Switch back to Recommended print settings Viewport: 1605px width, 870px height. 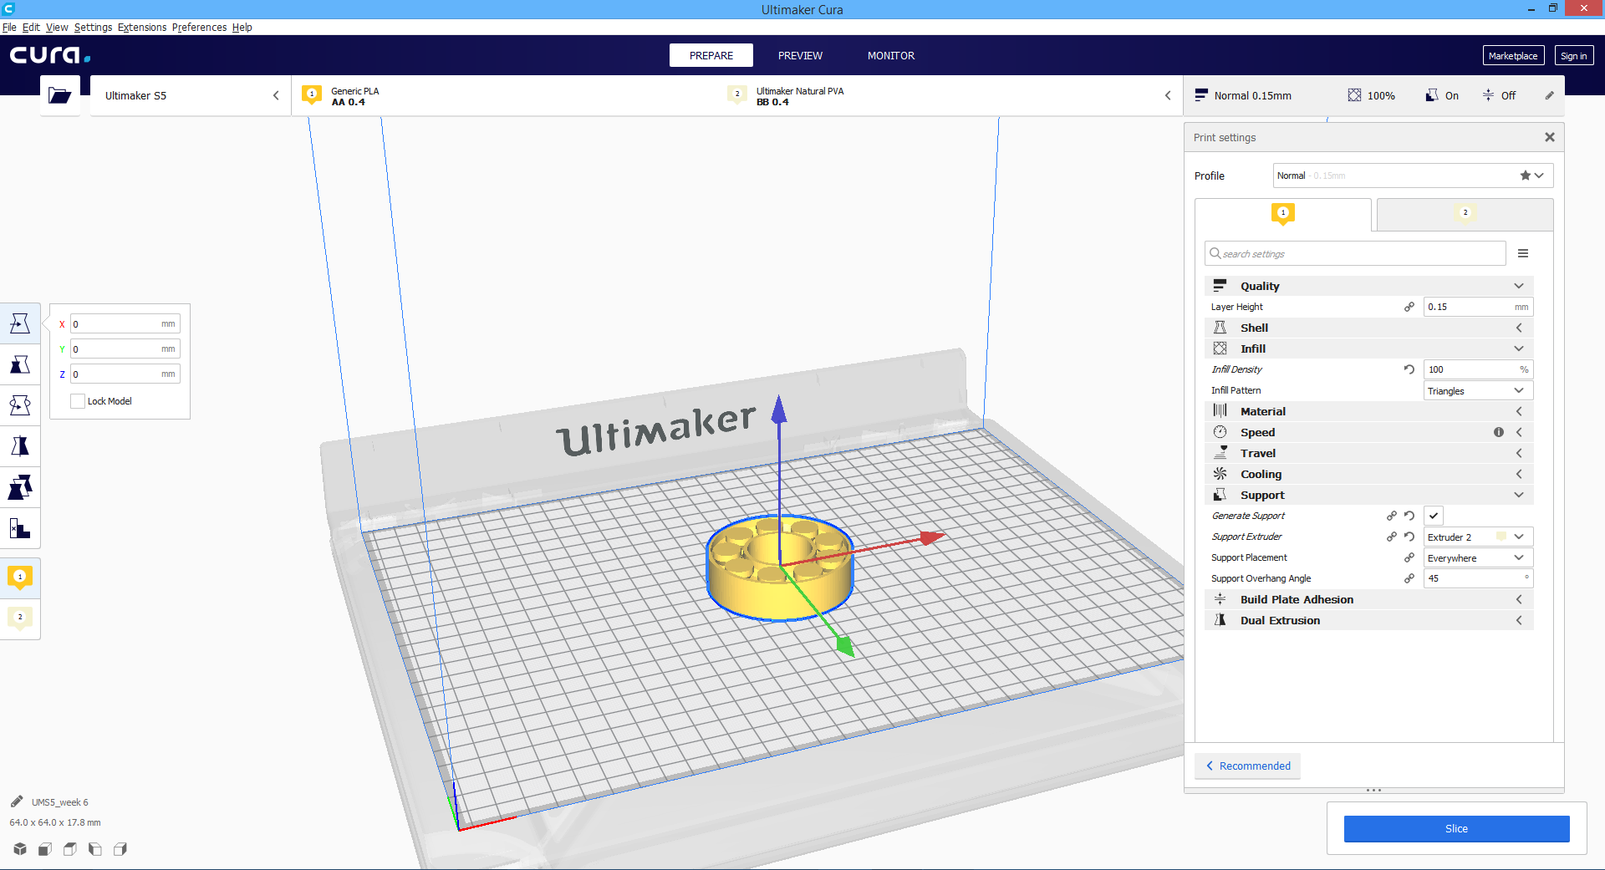tap(1247, 766)
